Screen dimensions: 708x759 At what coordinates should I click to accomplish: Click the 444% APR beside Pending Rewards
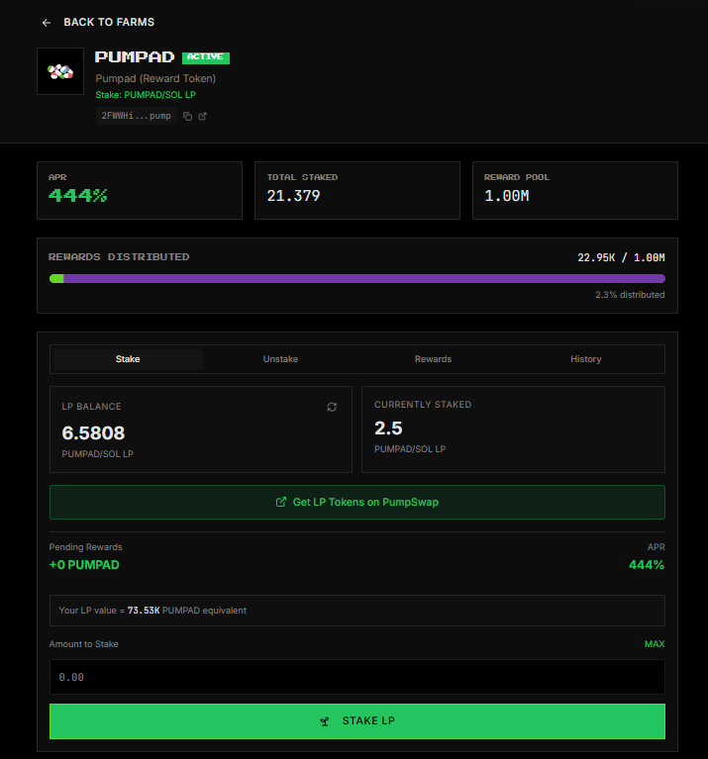tap(647, 565)
